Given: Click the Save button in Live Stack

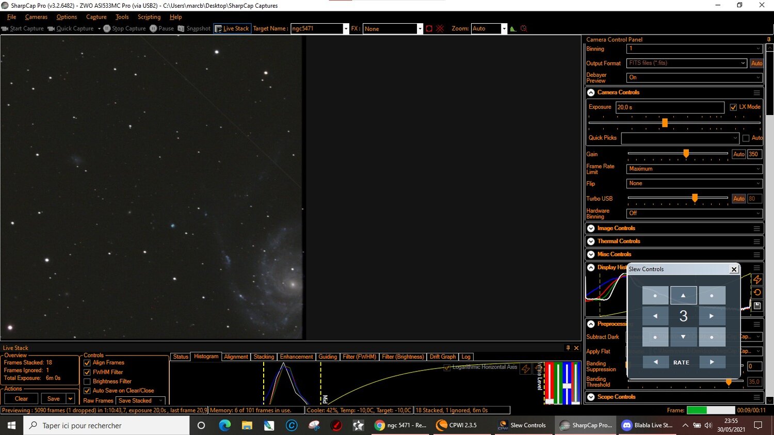Looking at the screenshot, I should 54,399.
